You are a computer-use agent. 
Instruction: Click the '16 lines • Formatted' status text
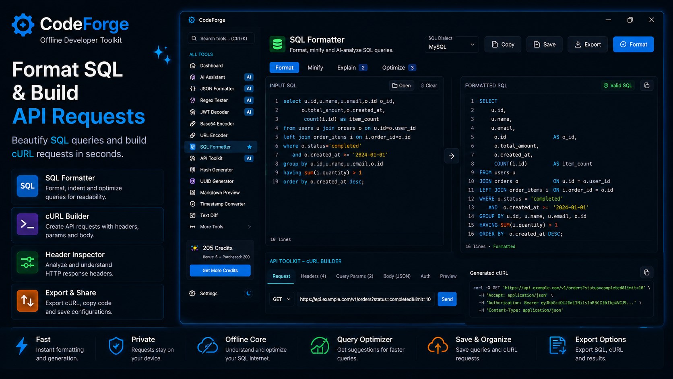point(490,246)
